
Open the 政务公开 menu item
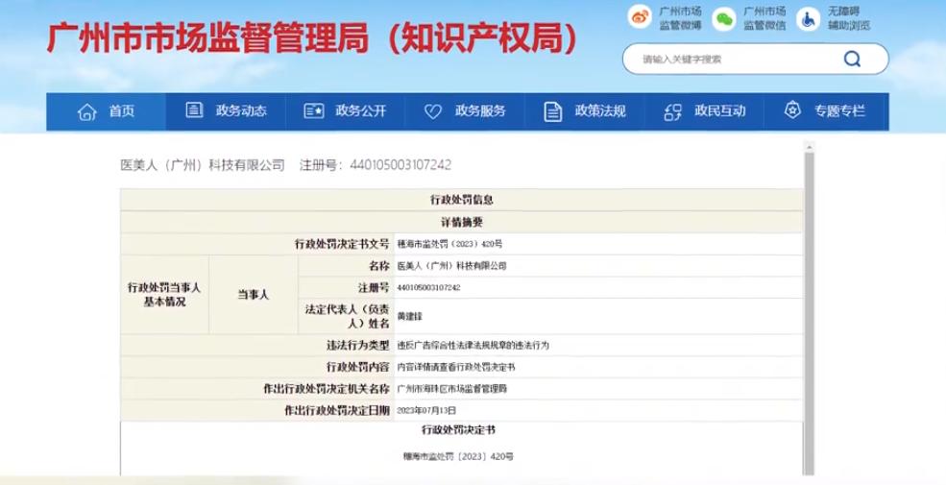345,111
